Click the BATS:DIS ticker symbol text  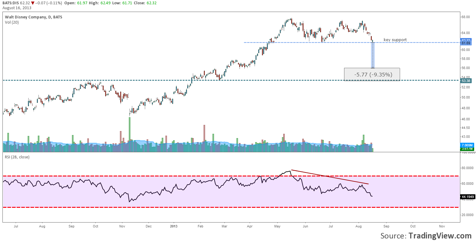(11, 3)
